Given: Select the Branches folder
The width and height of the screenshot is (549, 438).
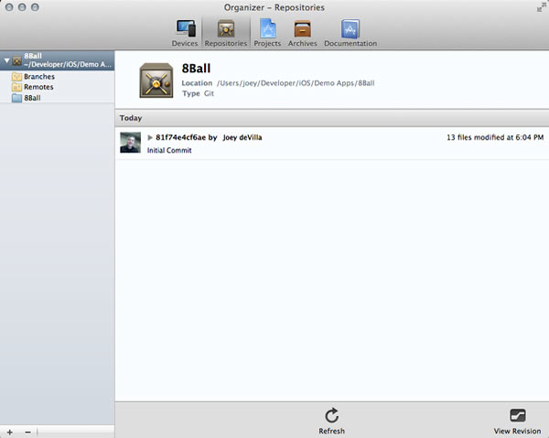Looking at the screenshot, I should tap(33, 76).
